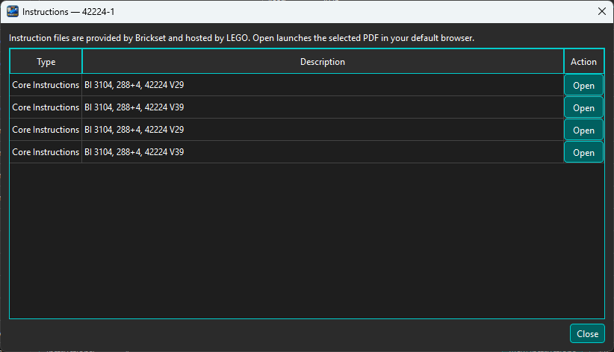Open the fourth row's V39 instructions PDF

click(583, 152)
